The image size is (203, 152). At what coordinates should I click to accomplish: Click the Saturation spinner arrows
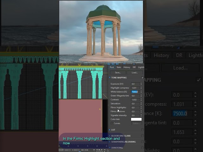coord(141,104)
